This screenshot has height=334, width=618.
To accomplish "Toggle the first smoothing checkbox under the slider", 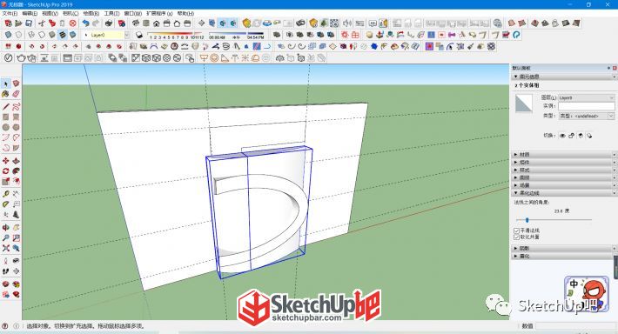I will [516, 230].
